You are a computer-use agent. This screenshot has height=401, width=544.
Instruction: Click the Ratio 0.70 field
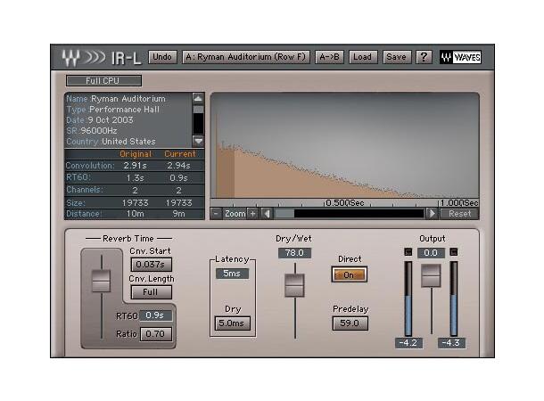[x=156, y=334]
